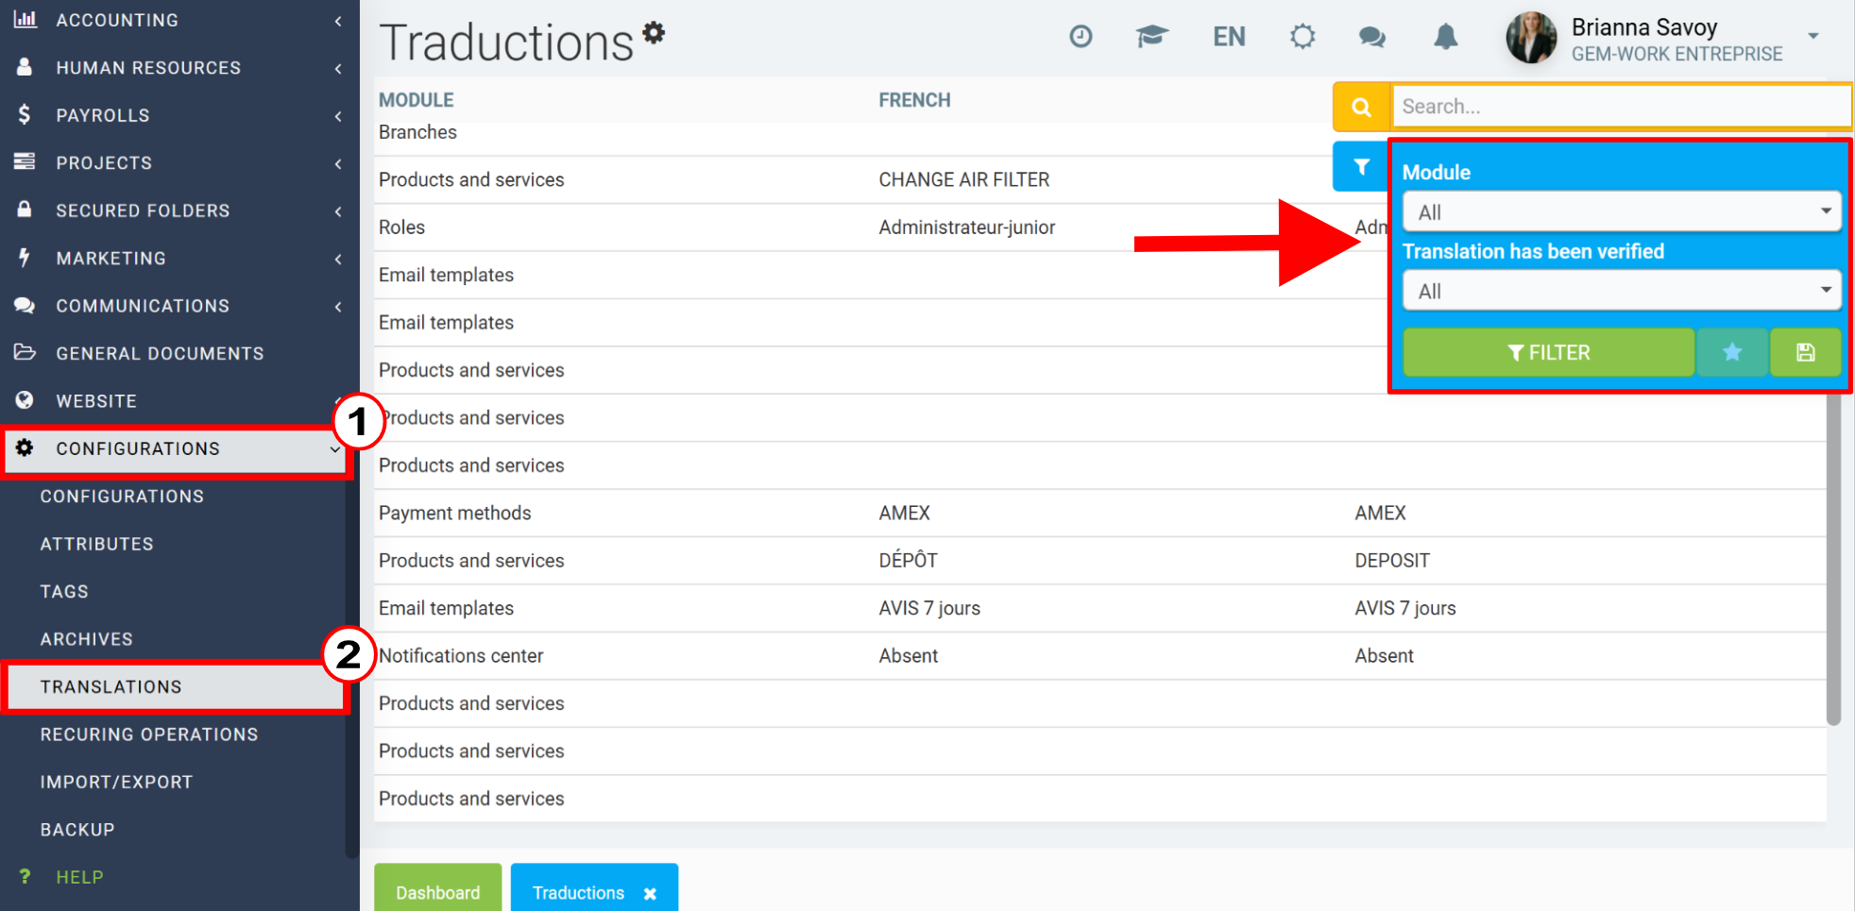Select the DÉPÔT French cell

tap(908, 561)
